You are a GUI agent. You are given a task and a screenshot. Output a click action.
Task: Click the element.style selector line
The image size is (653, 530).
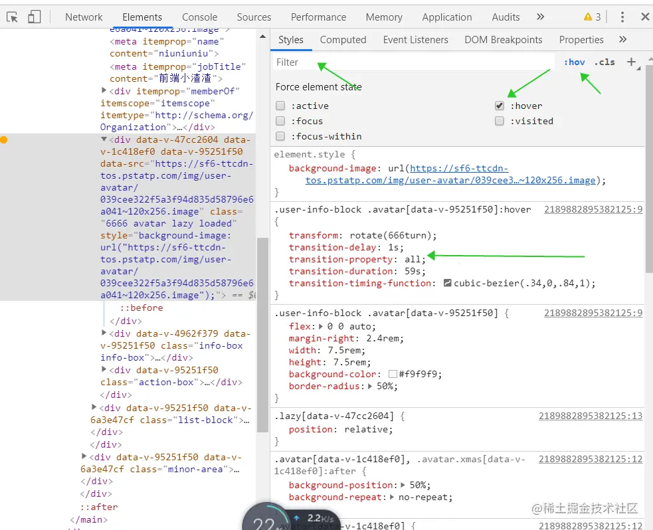click(314, 155)
